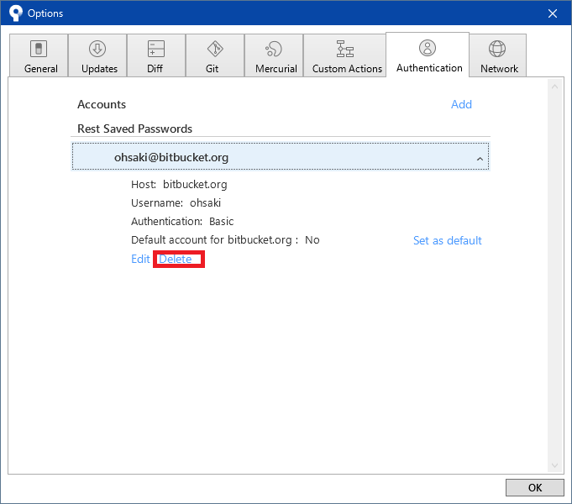
Task: Click the Host: bitbucket.org line
Action: tap(179, 185)
